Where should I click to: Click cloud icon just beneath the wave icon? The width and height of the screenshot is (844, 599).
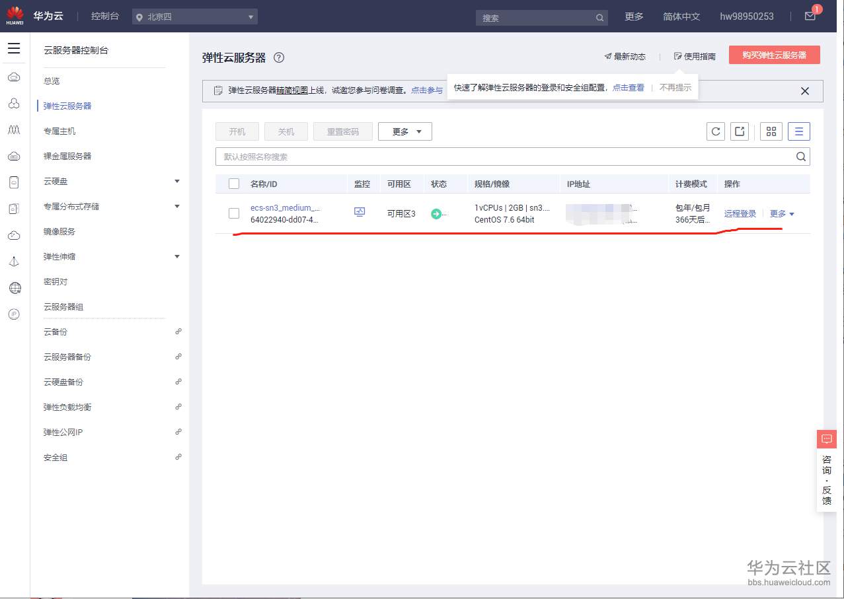coord(14,157)
